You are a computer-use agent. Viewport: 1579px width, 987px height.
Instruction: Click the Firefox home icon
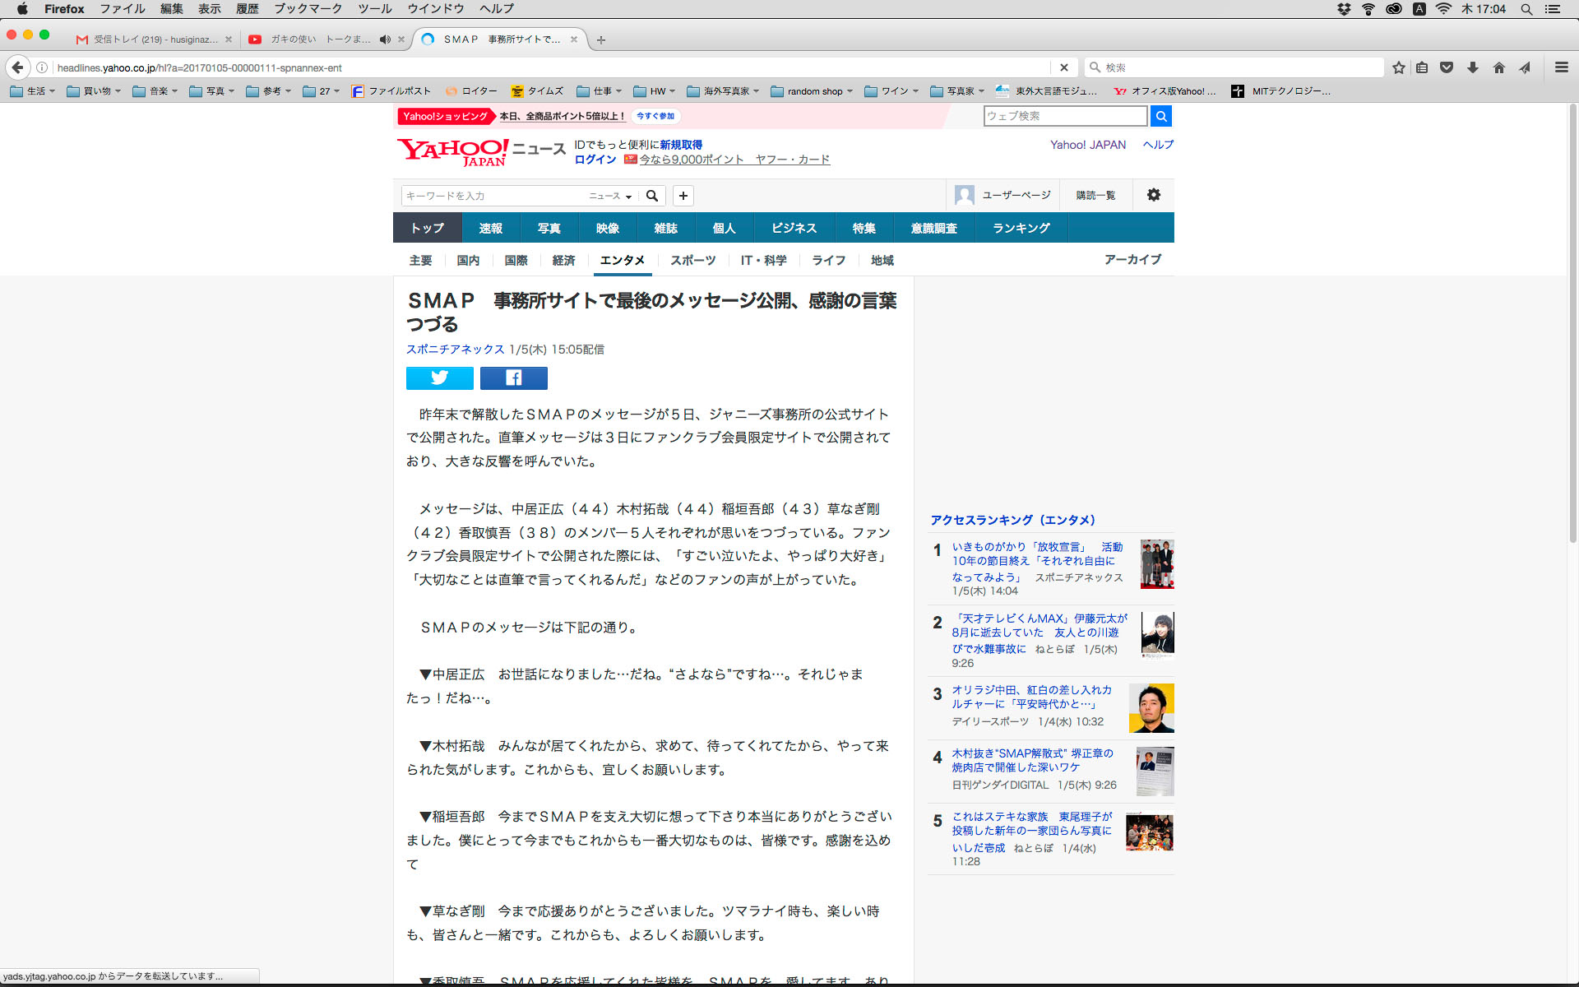tap(1498, 67)
